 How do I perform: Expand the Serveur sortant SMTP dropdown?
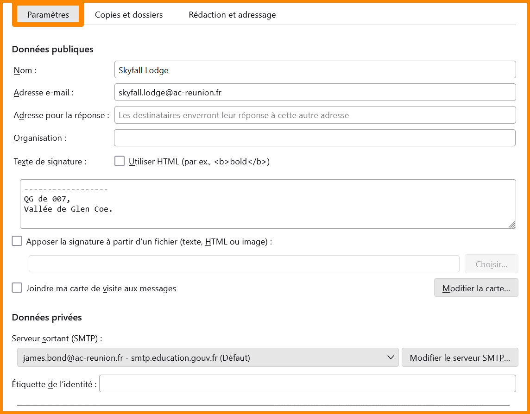tap(207, 358)
